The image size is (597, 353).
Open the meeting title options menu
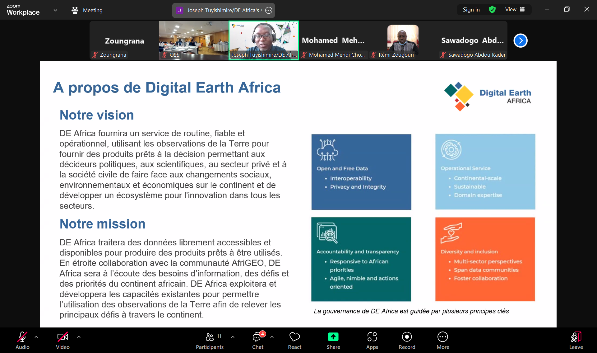tap(269, 10)
